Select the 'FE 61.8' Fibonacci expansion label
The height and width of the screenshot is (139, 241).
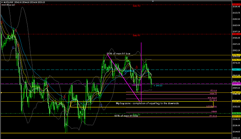[x=214, y=90]
